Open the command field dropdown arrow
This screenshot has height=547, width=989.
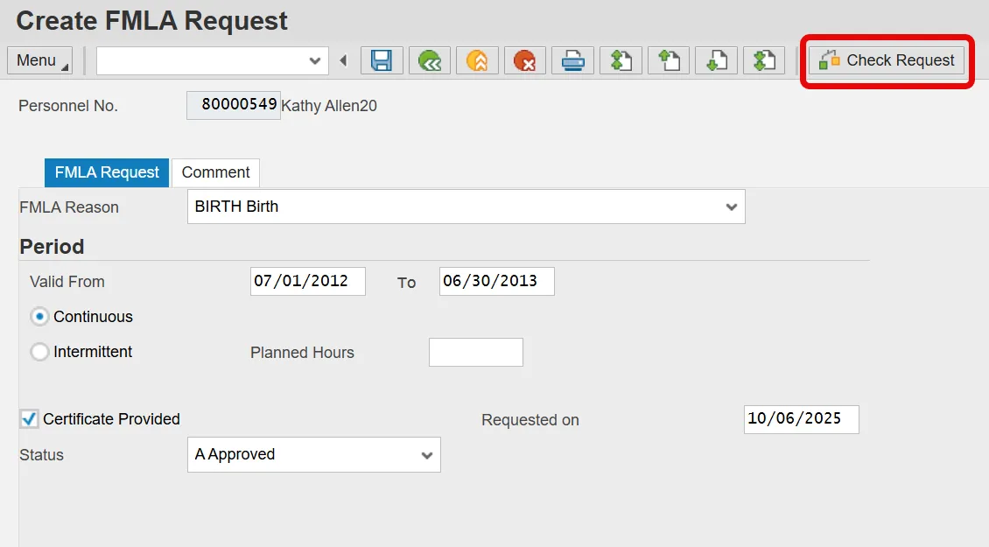tap(315, 61)
